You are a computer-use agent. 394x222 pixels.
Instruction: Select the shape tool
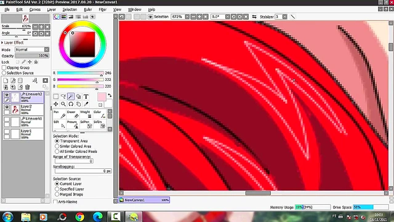pyautogui.click(x=78, y=96)
